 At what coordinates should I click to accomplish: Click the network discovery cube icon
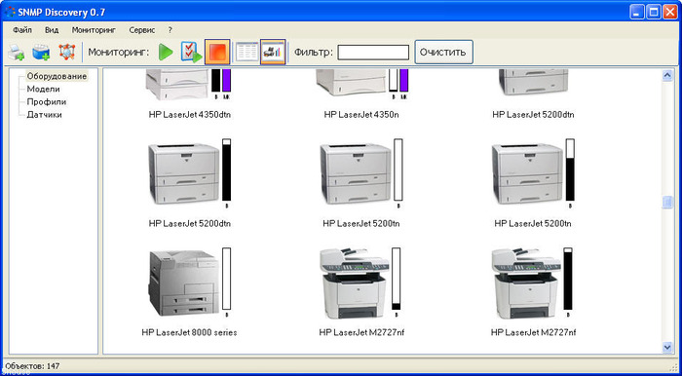point(67,53)
